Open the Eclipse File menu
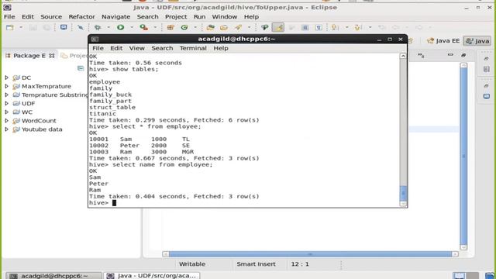This screenshot has width=496, height=279. [x=9, y=16]
